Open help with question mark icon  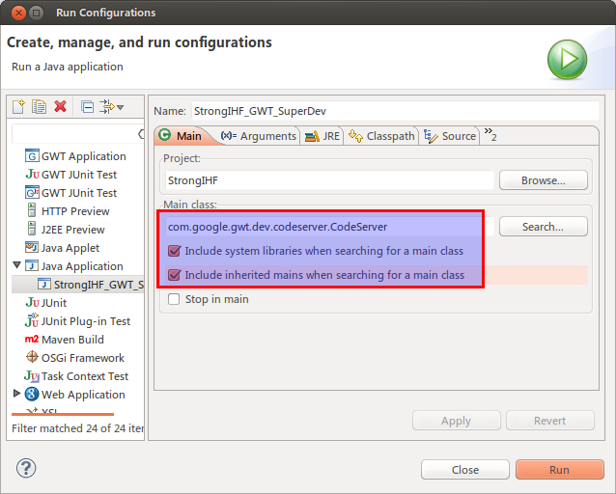[26, 468]
